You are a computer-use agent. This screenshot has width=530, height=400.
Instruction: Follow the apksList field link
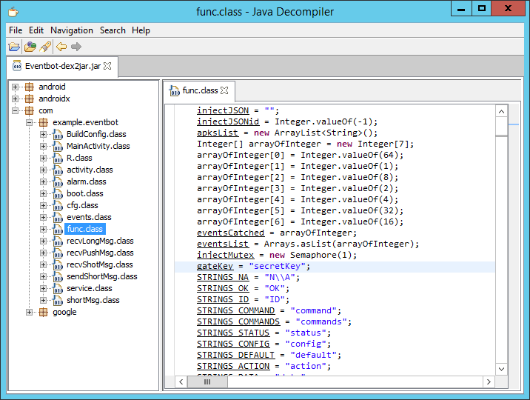click(x=218, y=133)
